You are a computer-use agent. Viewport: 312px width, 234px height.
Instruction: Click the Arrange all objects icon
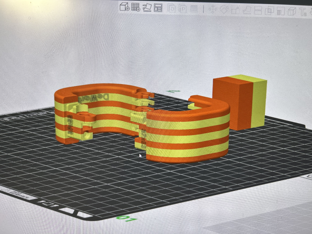(158, 8)
